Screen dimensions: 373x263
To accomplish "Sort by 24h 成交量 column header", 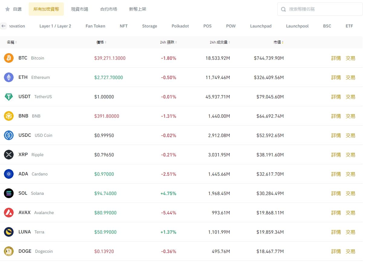I will [220, 42].
